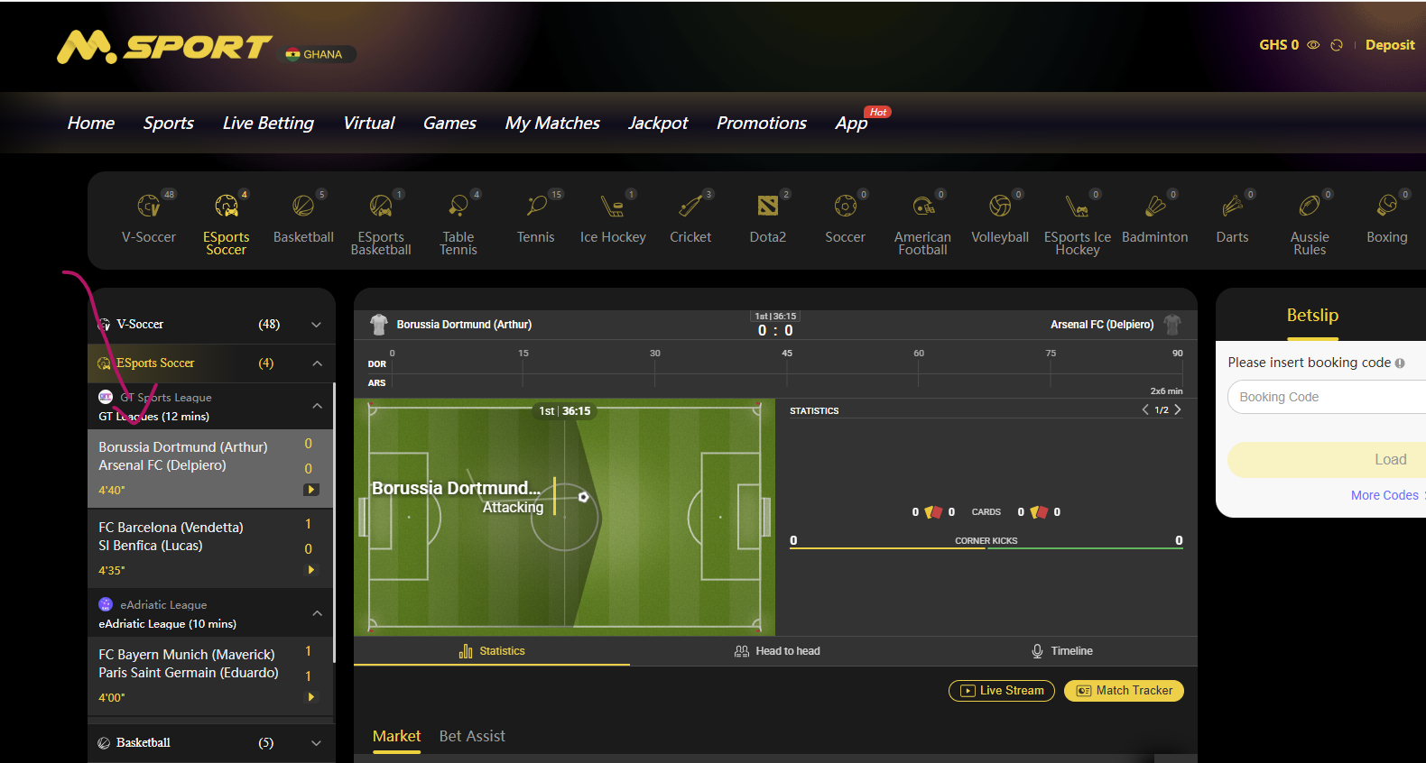The width and height of the screenshot is (1426, 763).
Task: Expand the V-Soccer sidebar section
Action: pyautogui.click(x=317, y=325)
